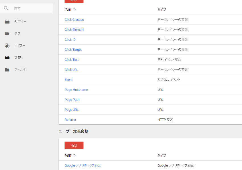Click the タグ tag icon
The height and width of the screenshot is (170, 242).
(7, 34)
